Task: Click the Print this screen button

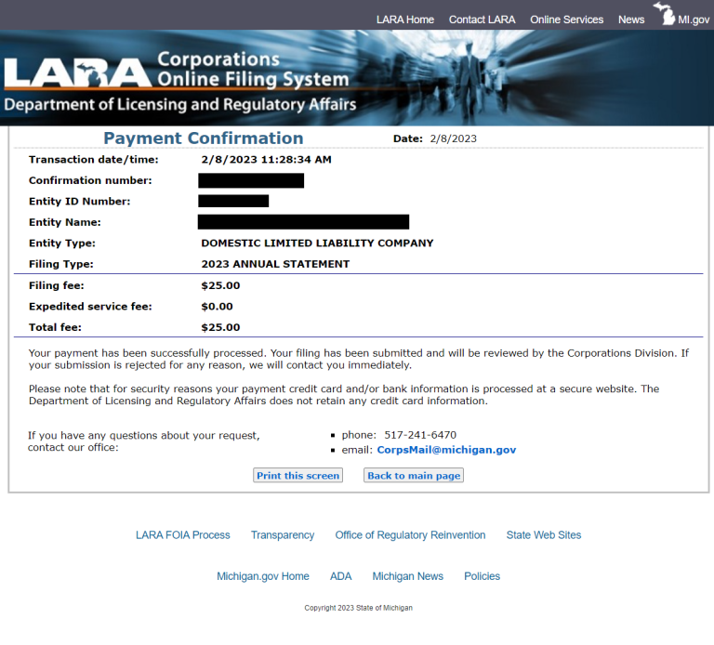Action: click(x=297, y=475)
